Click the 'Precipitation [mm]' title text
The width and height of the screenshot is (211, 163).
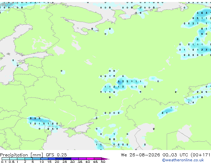(22, 155)
